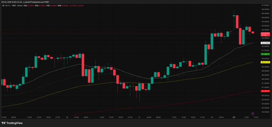The width and height of the screenshot is (272, 127).
Task: Click the countdown timer 51:36 on price axis
Action: coord(264,35)
